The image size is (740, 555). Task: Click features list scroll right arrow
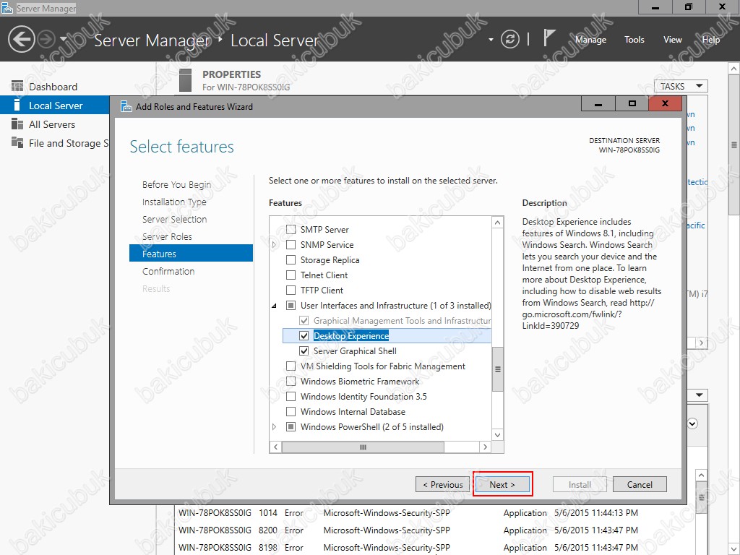click(485, 447)
